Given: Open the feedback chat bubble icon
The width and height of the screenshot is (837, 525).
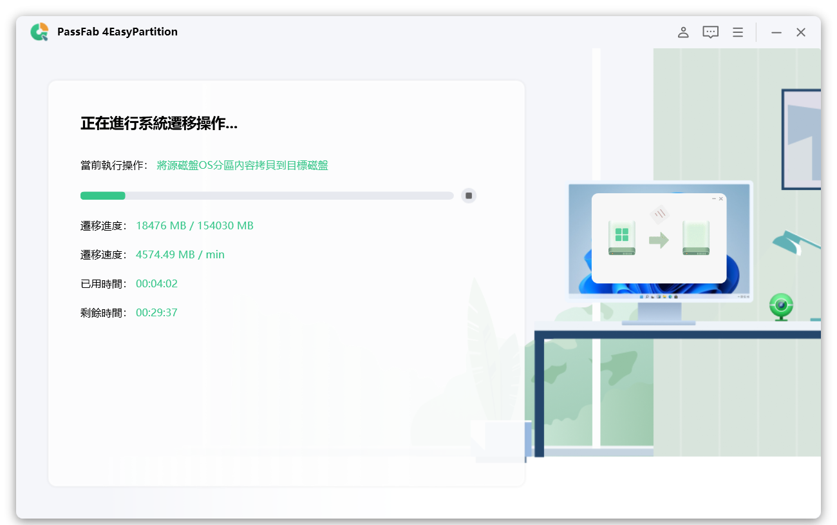Looking at the screenshot, I should (710, 32).
